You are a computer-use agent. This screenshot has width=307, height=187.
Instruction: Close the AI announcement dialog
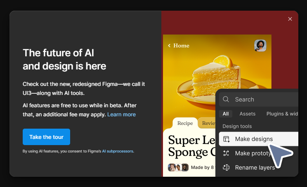290,19
